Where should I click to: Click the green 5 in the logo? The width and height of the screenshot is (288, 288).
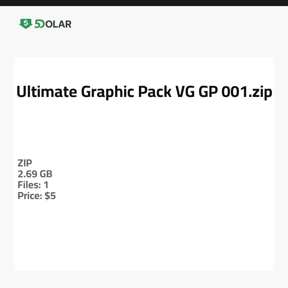pyautogui.click(x=38, y=24)
